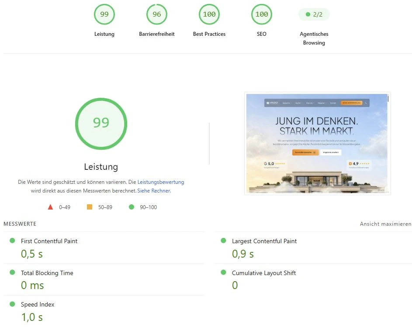The width and height of the screenshot is (412, 327).
Task: Click the 50–89 legend range text
Action: [105, 207]
